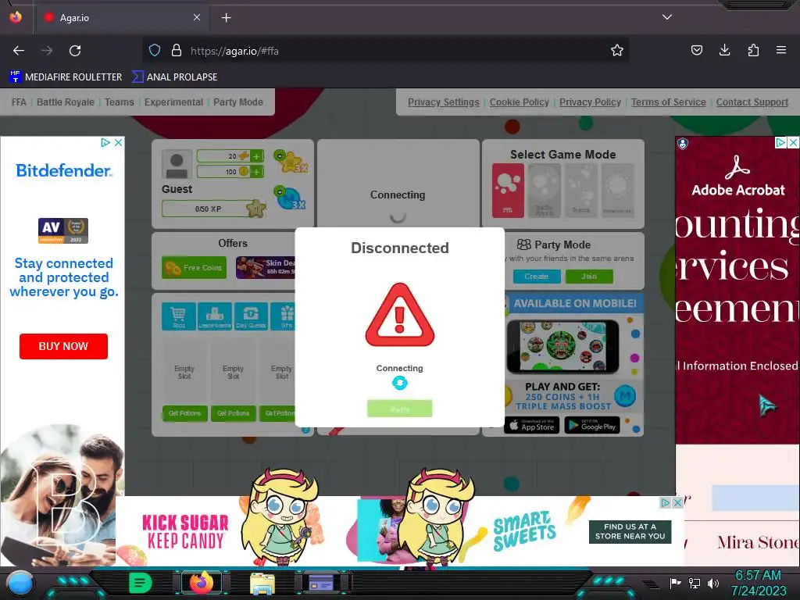Open the tracking protection shield icon
This screenshot has width=800, height=600.
[155, 51]
